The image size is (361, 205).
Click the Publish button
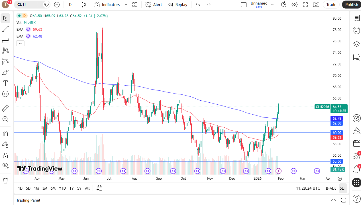[352, 5]
